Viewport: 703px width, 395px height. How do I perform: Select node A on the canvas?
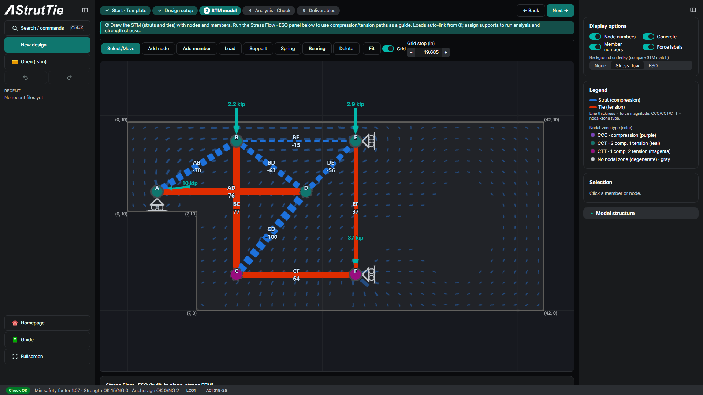click(157, 191)
